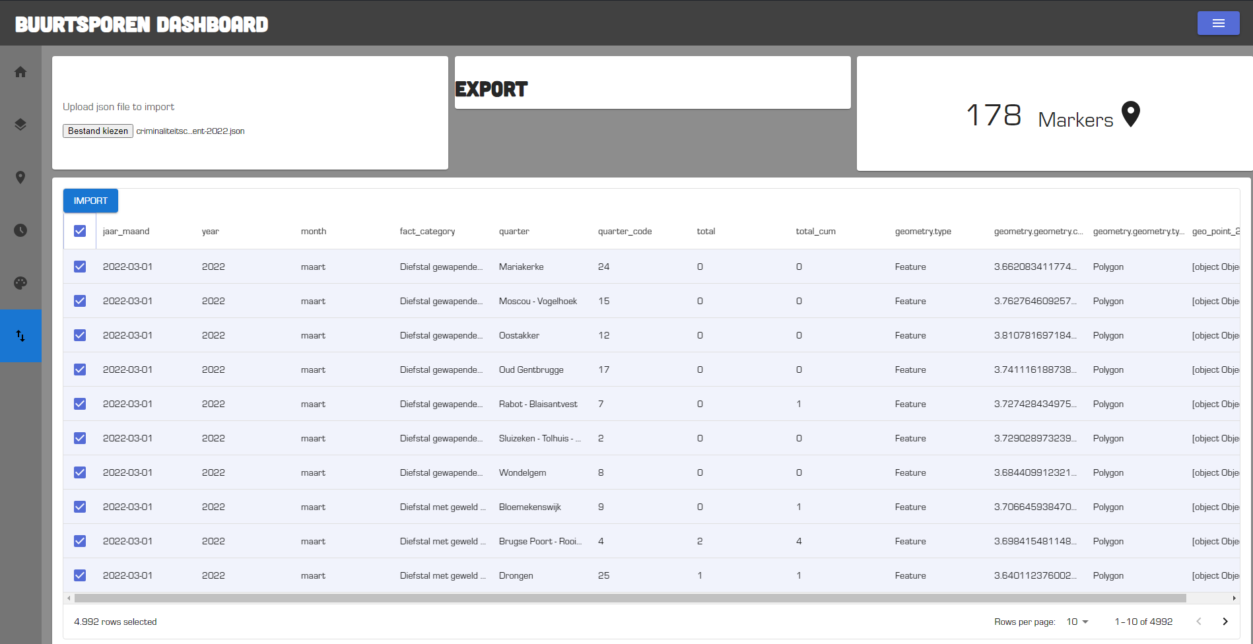Click coordinate 3.662083411774 cell
The height and width of the screenshot is (644, 1253).
tap(1035, 267)
